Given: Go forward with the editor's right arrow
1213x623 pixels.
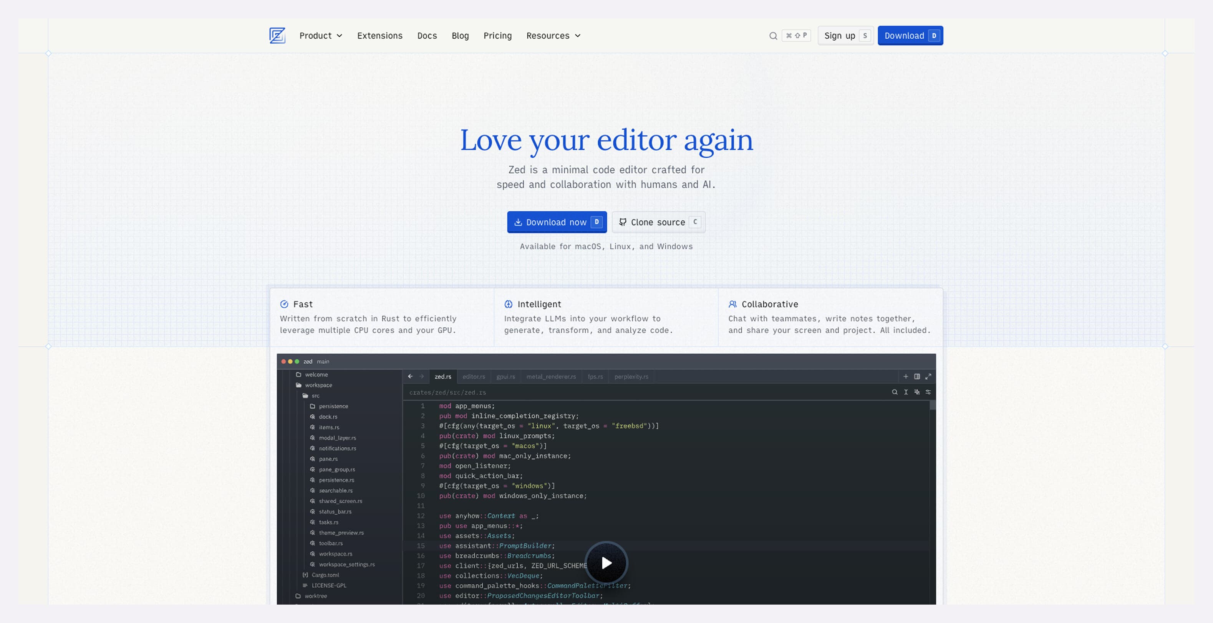Looking at the screenshot, I should coord(421,377).
